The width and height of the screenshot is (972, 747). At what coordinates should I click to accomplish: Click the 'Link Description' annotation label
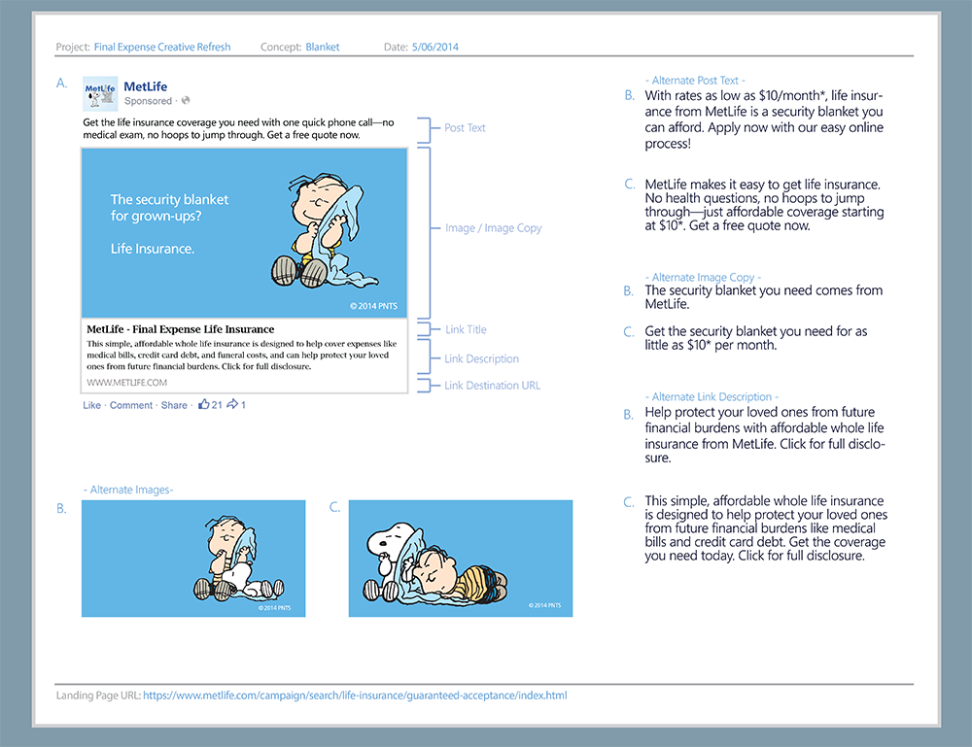click(x=482, y=358)
